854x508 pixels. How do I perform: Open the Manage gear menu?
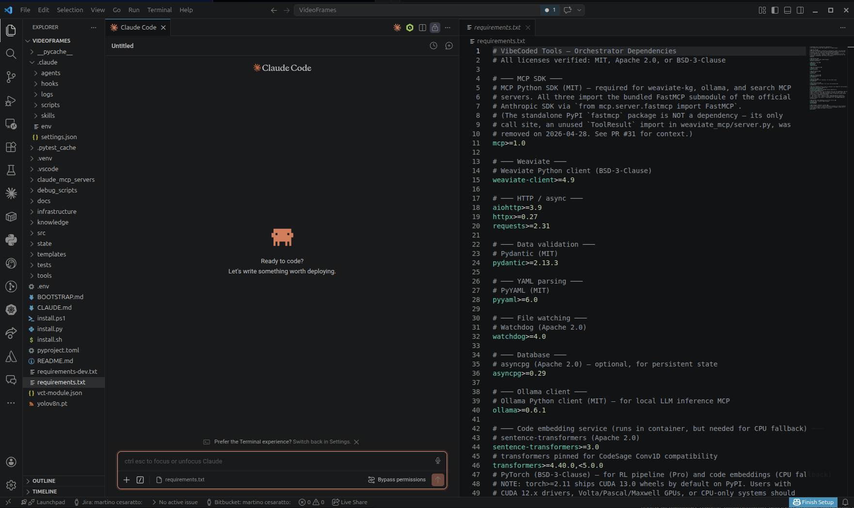[11, 485]
